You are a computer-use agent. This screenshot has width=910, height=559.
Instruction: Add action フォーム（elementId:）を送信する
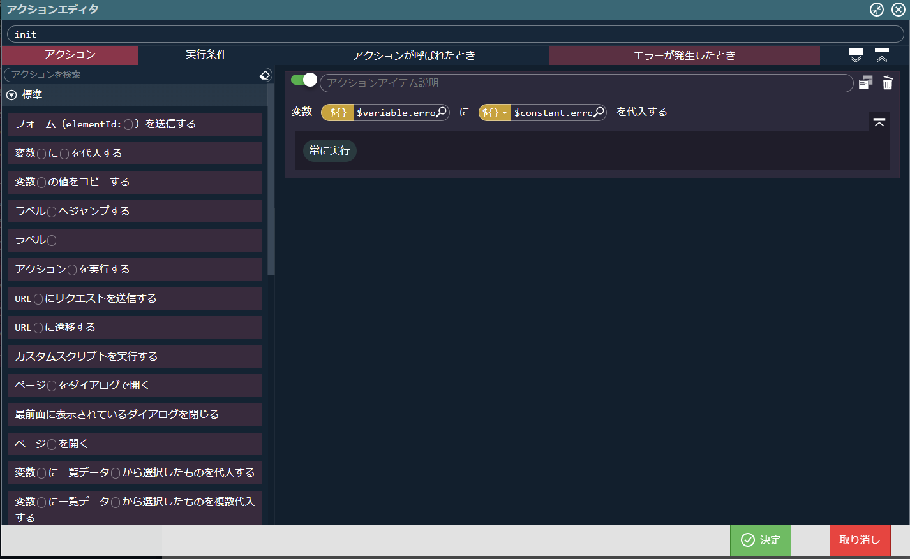point(135,124)
